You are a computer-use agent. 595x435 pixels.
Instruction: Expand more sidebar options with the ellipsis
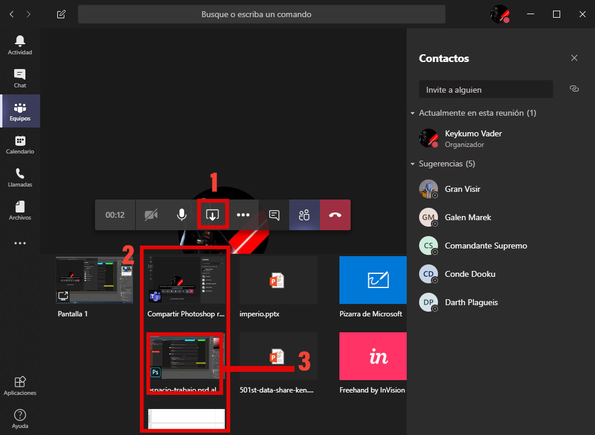point(20,243)
